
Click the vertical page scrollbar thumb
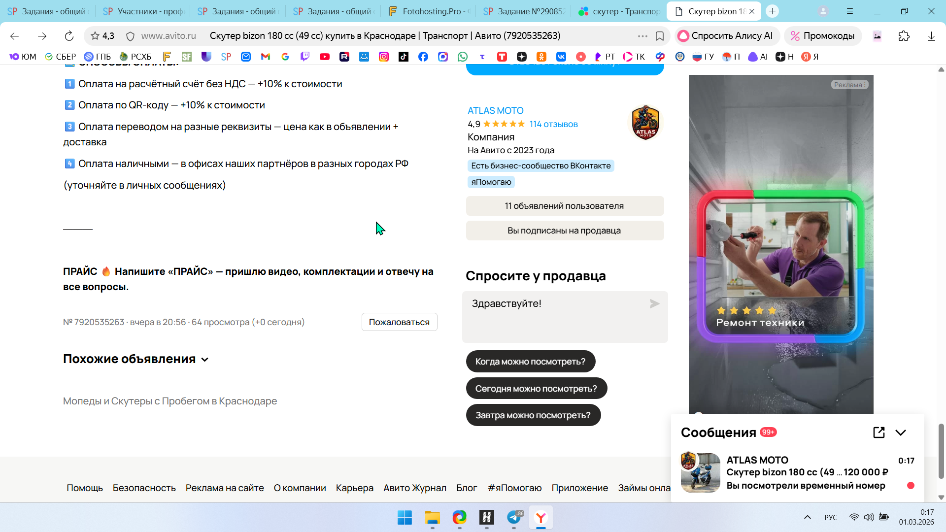[x=941, y=451]
